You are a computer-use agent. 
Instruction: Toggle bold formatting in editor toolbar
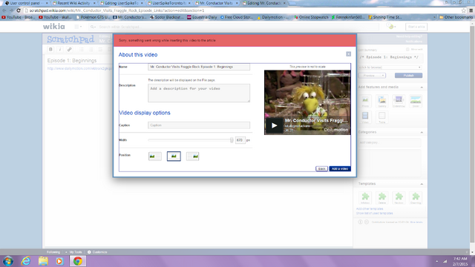click(x=50, y=50)
